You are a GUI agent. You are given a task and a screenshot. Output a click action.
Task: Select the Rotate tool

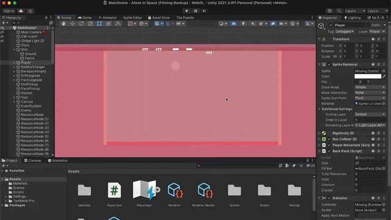81,24
